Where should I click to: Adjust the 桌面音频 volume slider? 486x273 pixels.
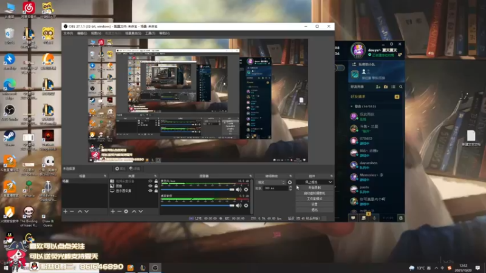[197, 206]
